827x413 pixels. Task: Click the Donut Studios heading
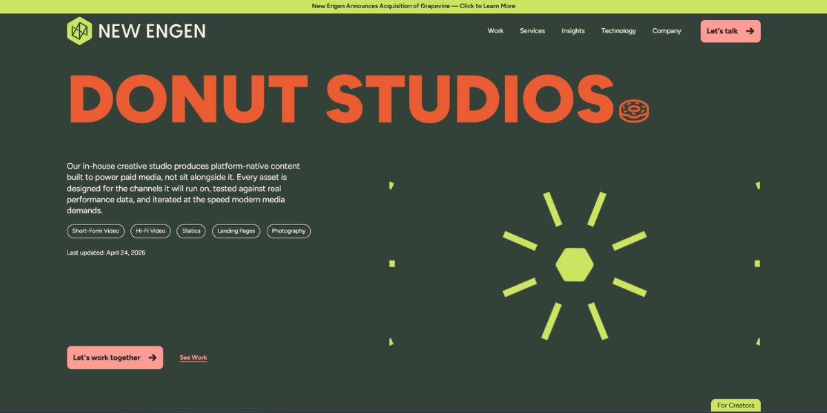pyautogui.click(x=341, y=98)
